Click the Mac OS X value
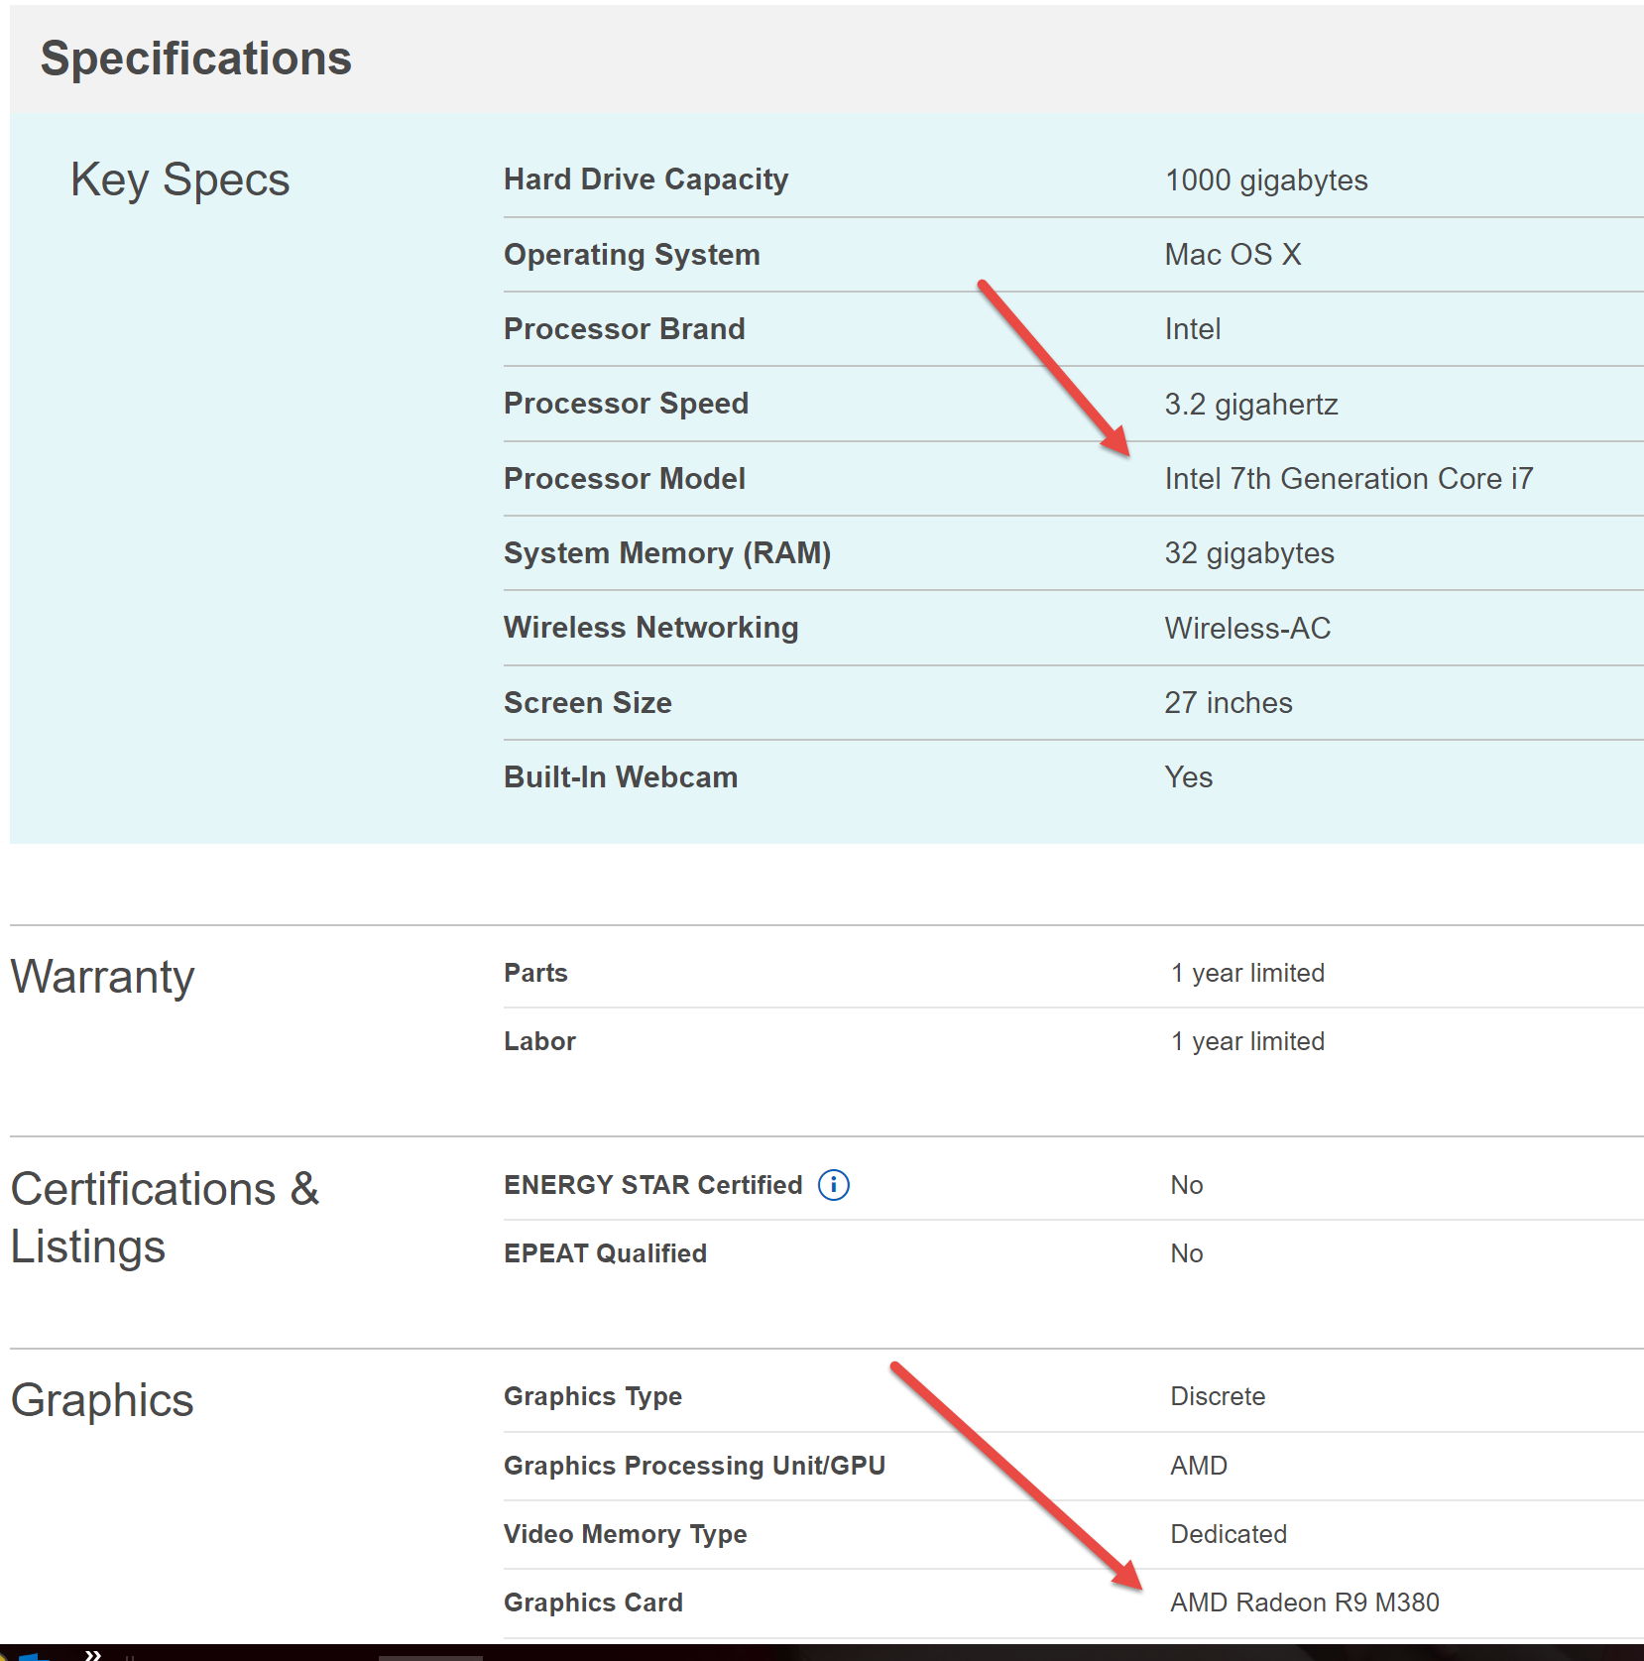This screenshot has width=1644, height=1661. click(x=1232, y=255)
